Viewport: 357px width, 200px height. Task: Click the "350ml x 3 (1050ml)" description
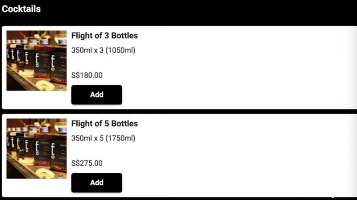[103, 50]
